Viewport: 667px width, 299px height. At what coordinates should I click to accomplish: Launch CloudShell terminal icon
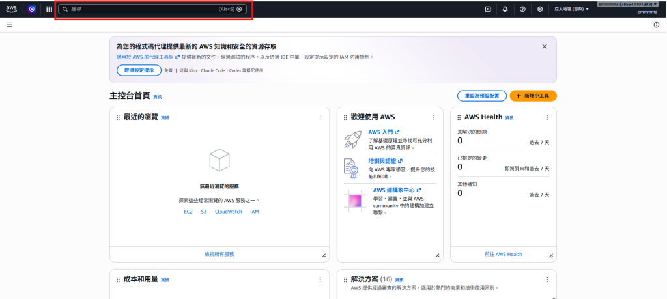[x=488, y=9]
